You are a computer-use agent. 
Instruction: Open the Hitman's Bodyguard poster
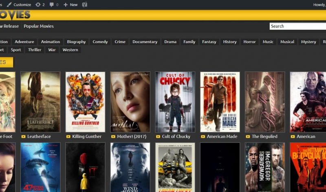pos(308,167)
